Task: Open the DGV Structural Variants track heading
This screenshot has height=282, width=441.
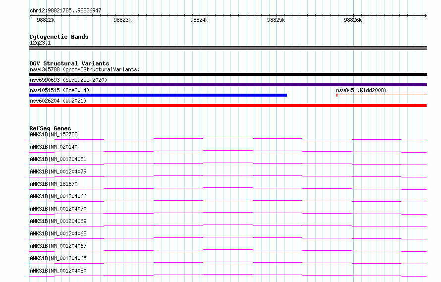Action: coord(69,63)
